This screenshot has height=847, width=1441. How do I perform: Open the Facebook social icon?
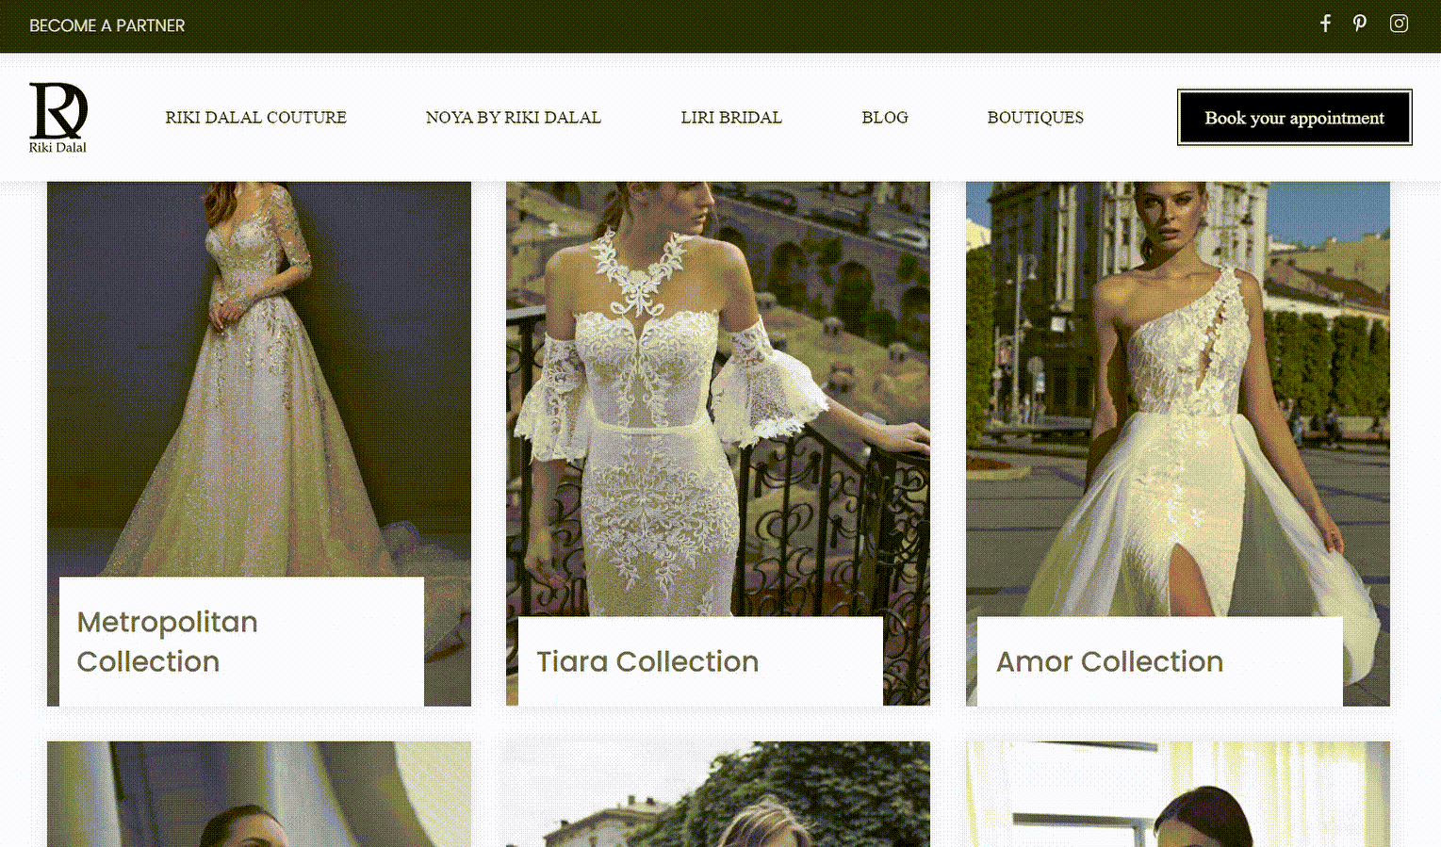[x=1325, y=24]
